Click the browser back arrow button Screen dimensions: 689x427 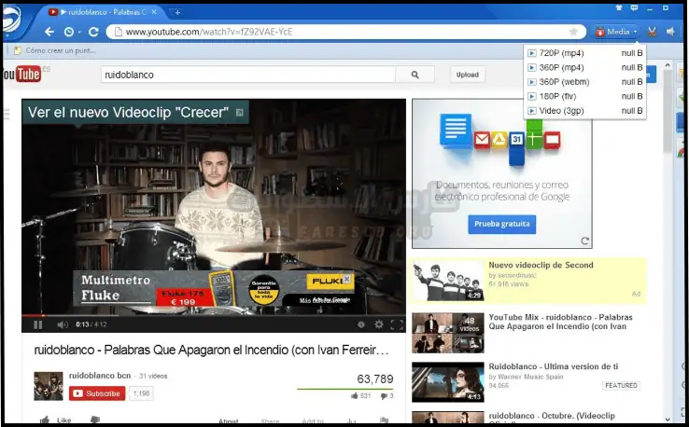51,32
